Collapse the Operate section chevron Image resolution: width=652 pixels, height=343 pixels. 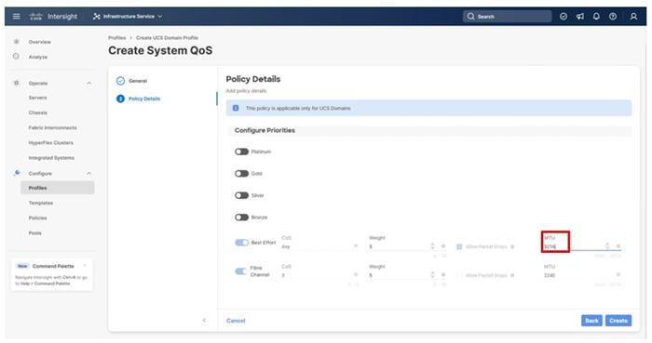point(88,84)
